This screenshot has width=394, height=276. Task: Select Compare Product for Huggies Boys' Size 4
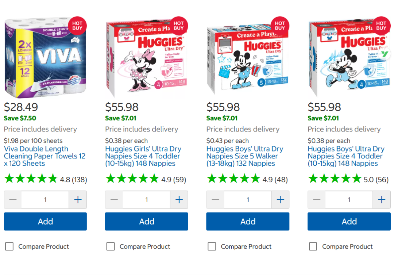pos(313,246)
